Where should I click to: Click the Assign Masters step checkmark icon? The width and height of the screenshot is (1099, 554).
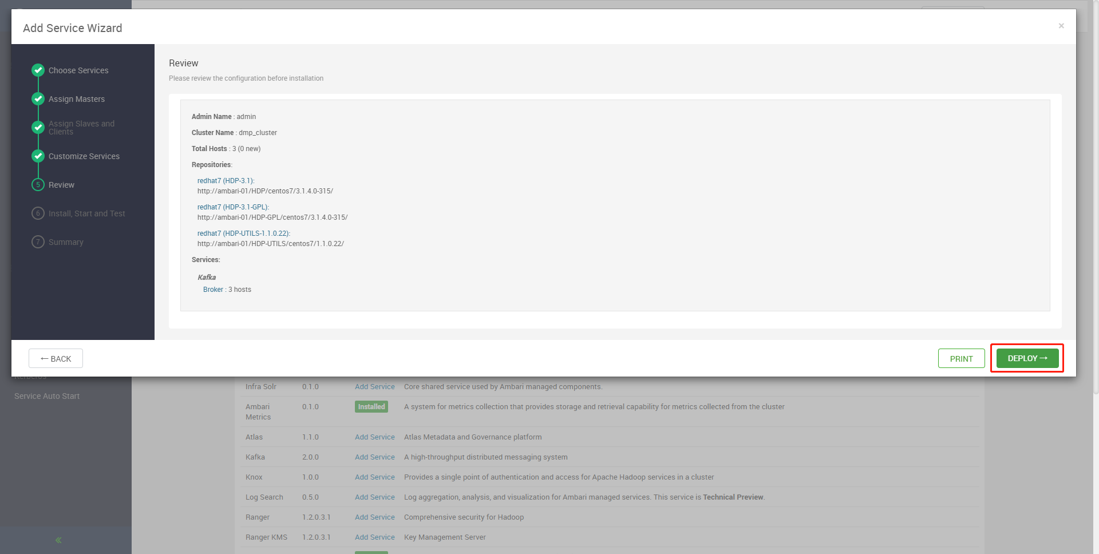tap(38, 99)
